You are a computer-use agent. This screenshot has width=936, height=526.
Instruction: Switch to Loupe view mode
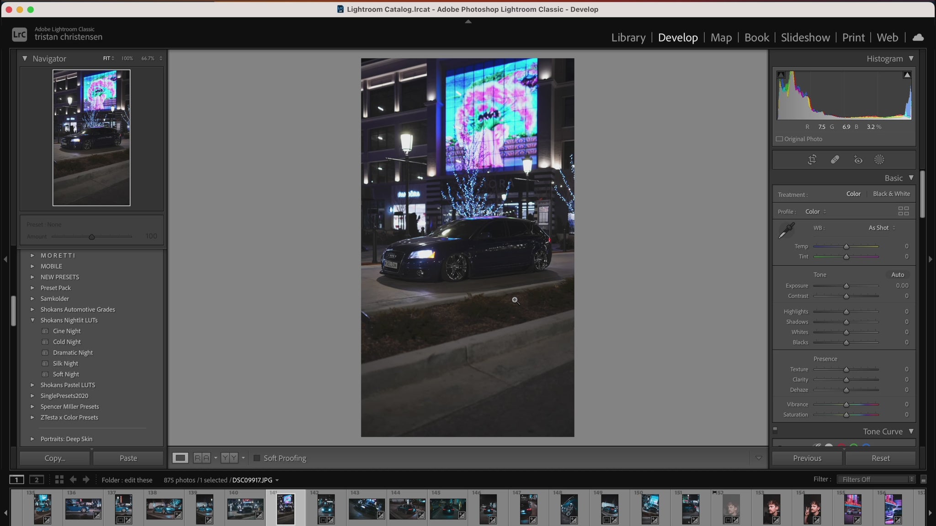tap(180, 458)
